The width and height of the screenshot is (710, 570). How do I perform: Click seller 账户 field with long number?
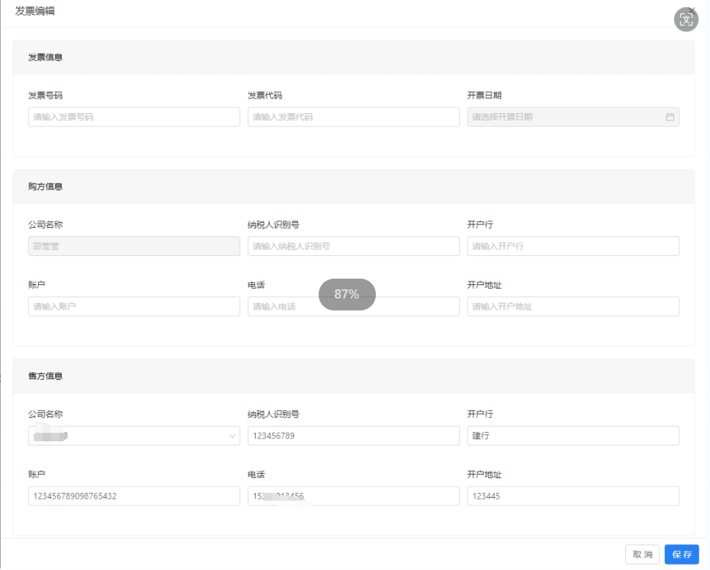pyautogui.click(x=134, y=496)
